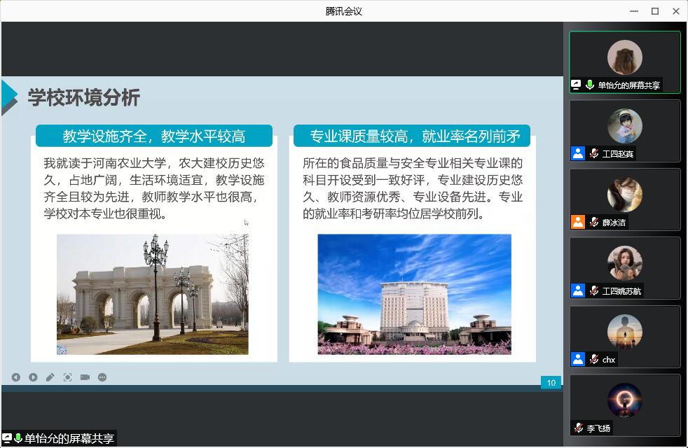Click the university gate photo on slide

point(153,294)
